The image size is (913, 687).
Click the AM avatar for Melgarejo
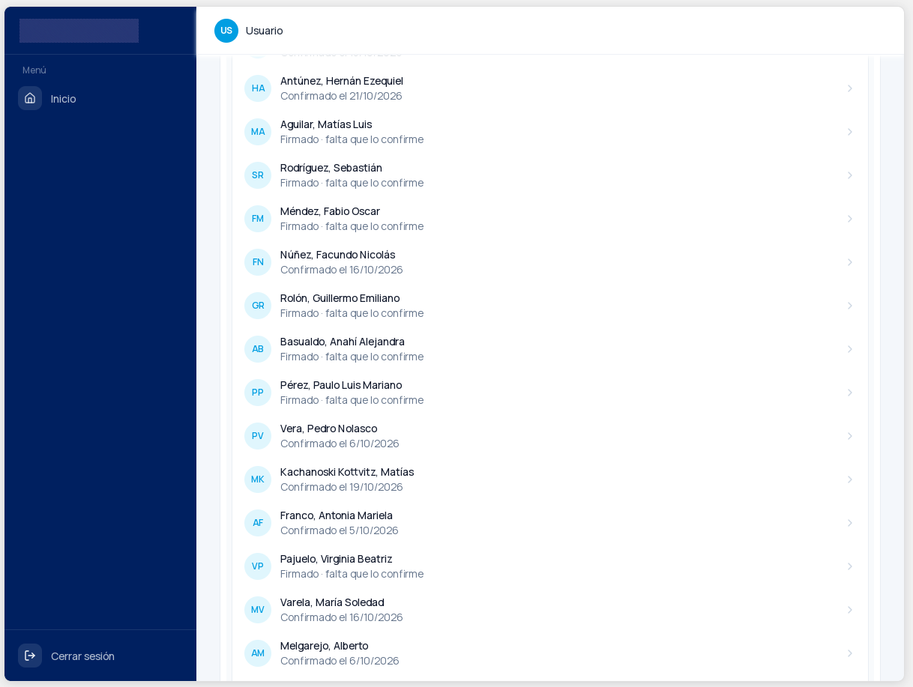tap(258, 653)
